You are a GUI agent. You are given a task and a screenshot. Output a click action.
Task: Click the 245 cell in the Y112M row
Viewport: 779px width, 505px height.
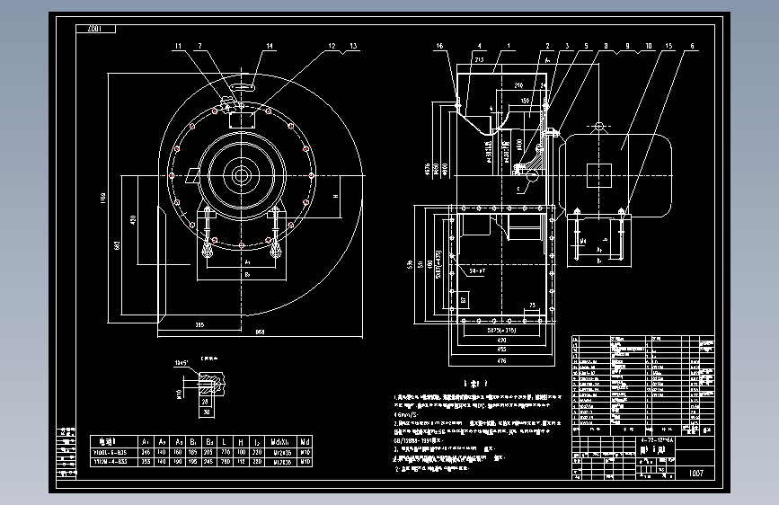tap(208, 462)
